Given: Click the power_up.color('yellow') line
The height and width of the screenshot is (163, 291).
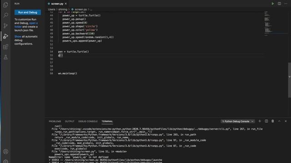Looking at the screenshot, I should coord(80,30).
